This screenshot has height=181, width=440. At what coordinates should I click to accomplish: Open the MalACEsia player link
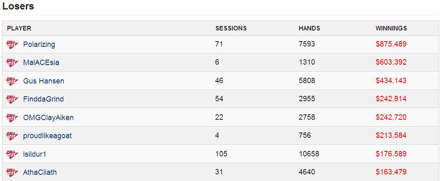[x=41, y=63]
